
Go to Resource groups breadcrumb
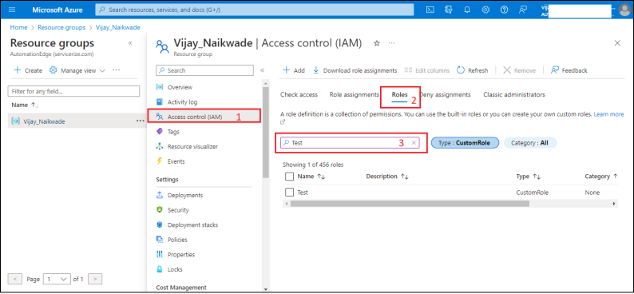(x=61, y=27)
